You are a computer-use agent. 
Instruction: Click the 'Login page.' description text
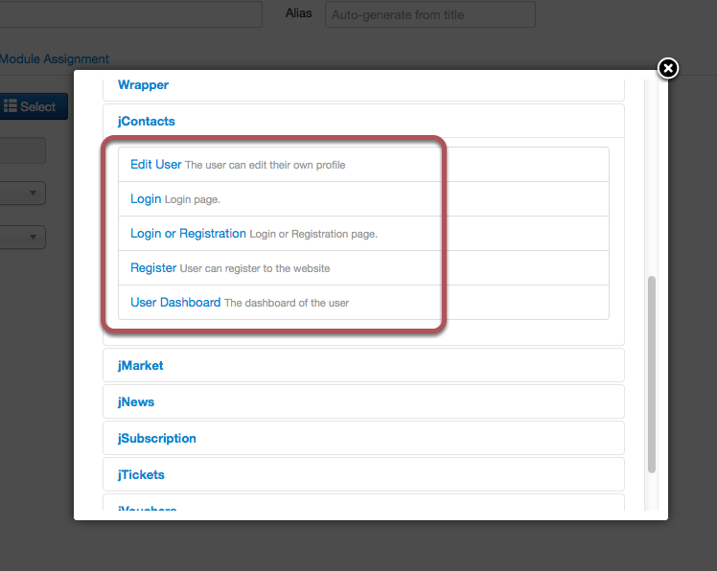pyautogui.click(x=192, y=200)
